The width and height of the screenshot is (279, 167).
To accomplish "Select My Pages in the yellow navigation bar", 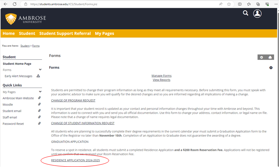I will pos(105,34).
